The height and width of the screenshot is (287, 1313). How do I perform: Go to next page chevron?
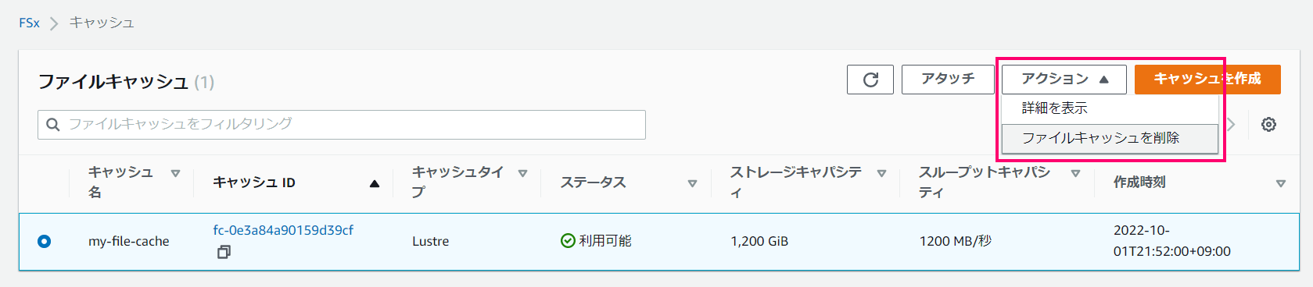(x=1231, y=125)
